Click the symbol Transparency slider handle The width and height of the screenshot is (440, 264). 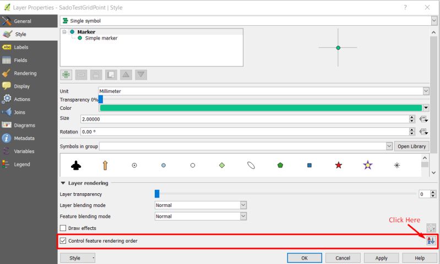[101, 99]
